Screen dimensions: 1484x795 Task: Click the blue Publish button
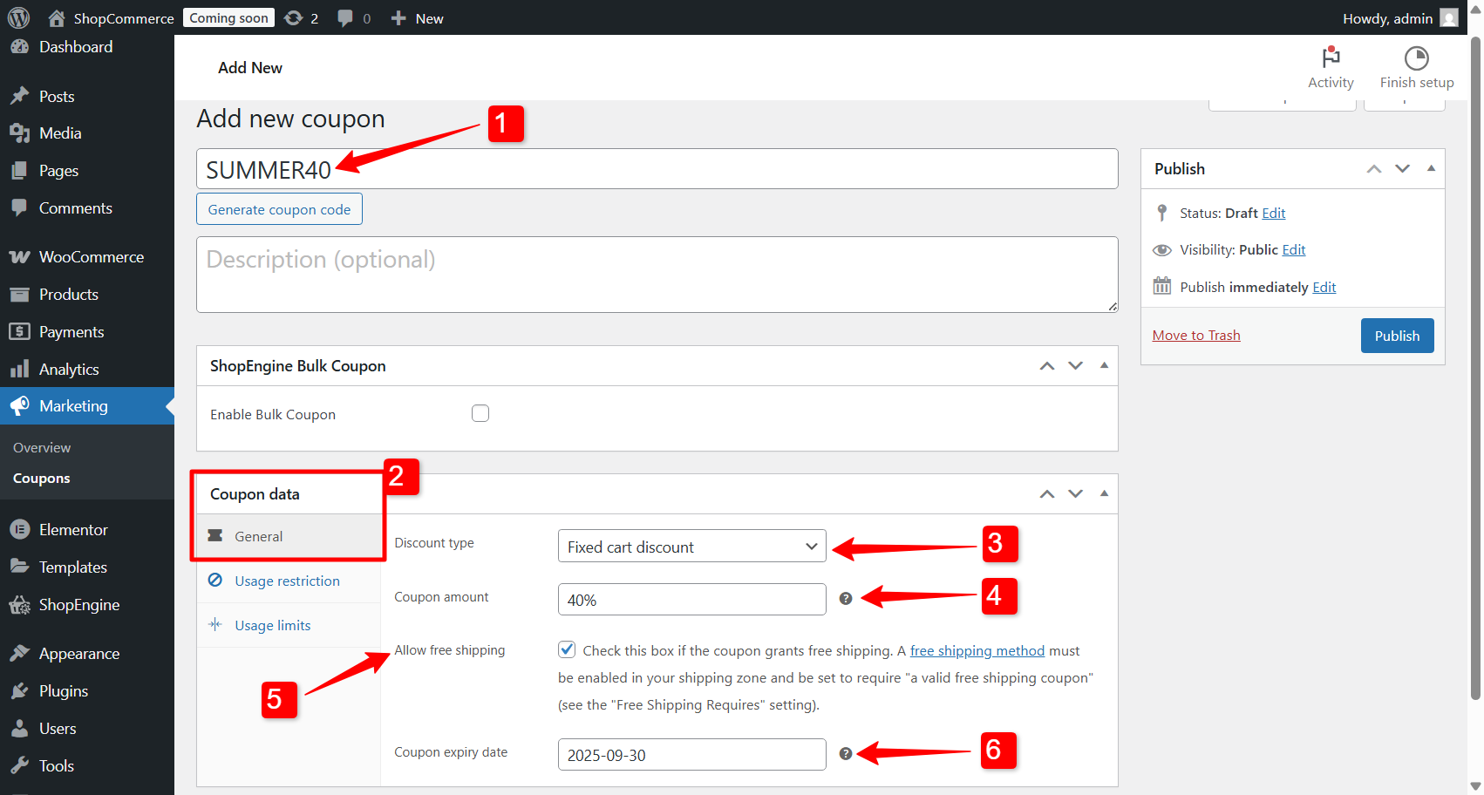click(x=1397, y=336)
